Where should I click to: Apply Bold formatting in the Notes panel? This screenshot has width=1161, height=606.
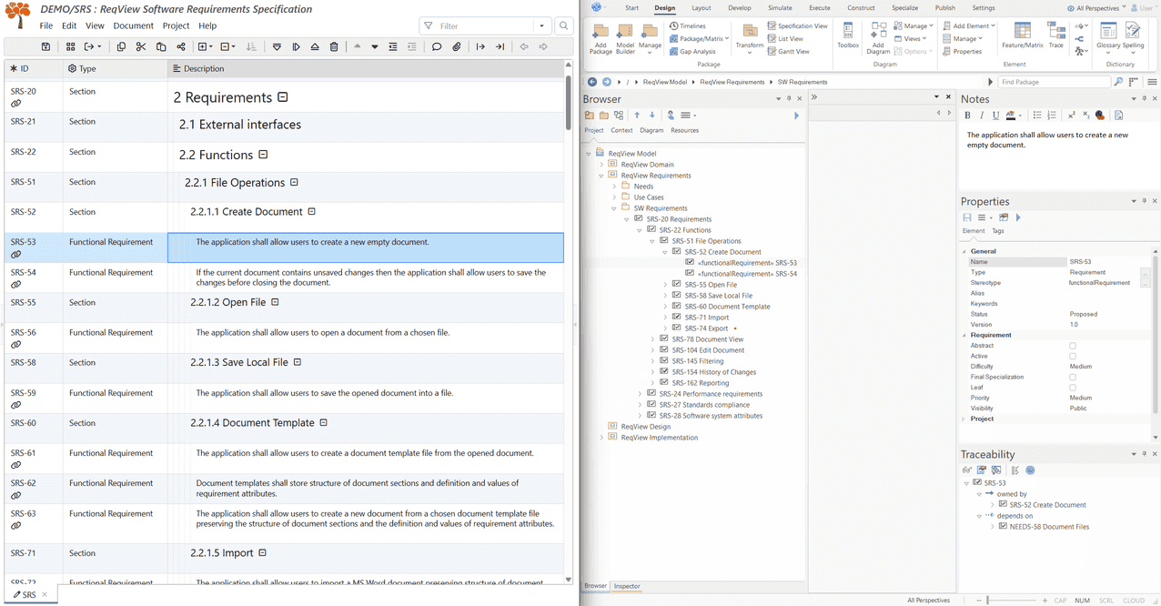click(969, 115)
